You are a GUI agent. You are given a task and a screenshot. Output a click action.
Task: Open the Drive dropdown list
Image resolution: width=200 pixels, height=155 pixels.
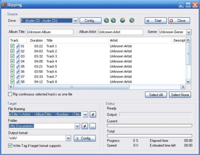click(76, 21)
